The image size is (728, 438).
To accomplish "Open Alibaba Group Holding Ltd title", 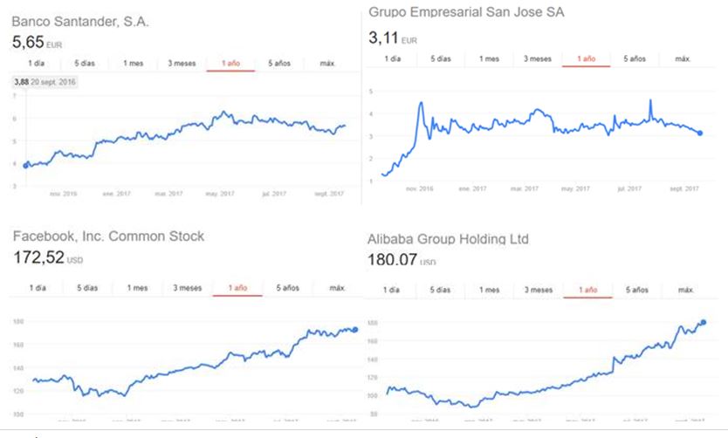I will [x=450, y=238].
